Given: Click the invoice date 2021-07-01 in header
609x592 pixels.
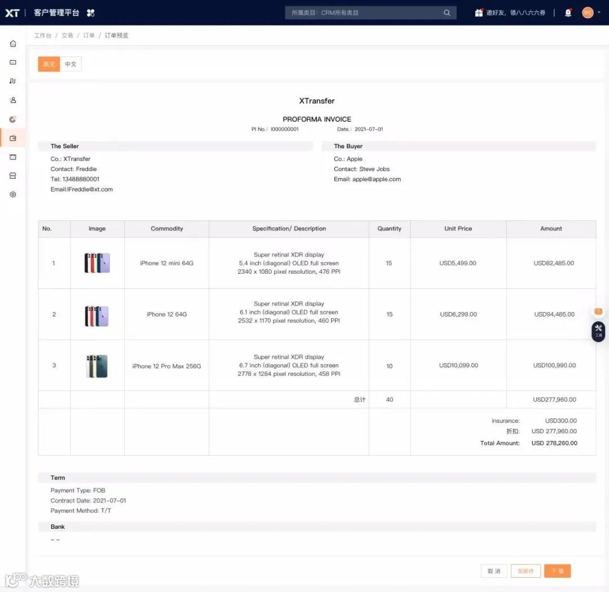Looking at the screenshot, I should (369, 129).
